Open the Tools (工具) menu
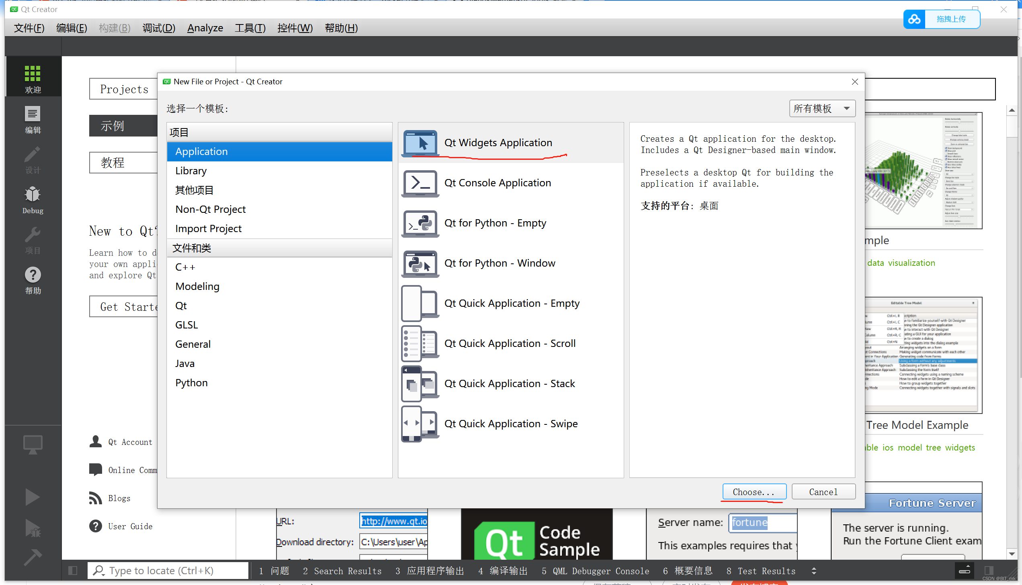This screenshot has height=585, width=1022. tap(250, 28)
